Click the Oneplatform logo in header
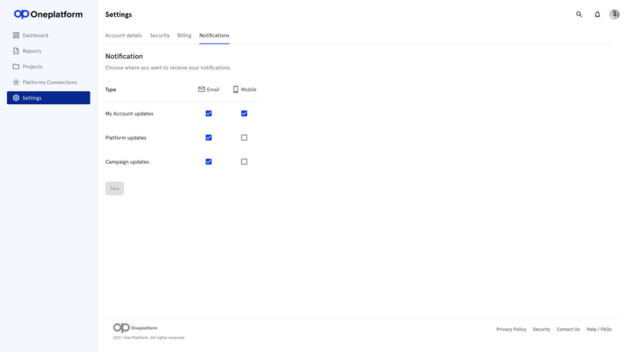Viewport: 626px width, 352px height. 48,15
